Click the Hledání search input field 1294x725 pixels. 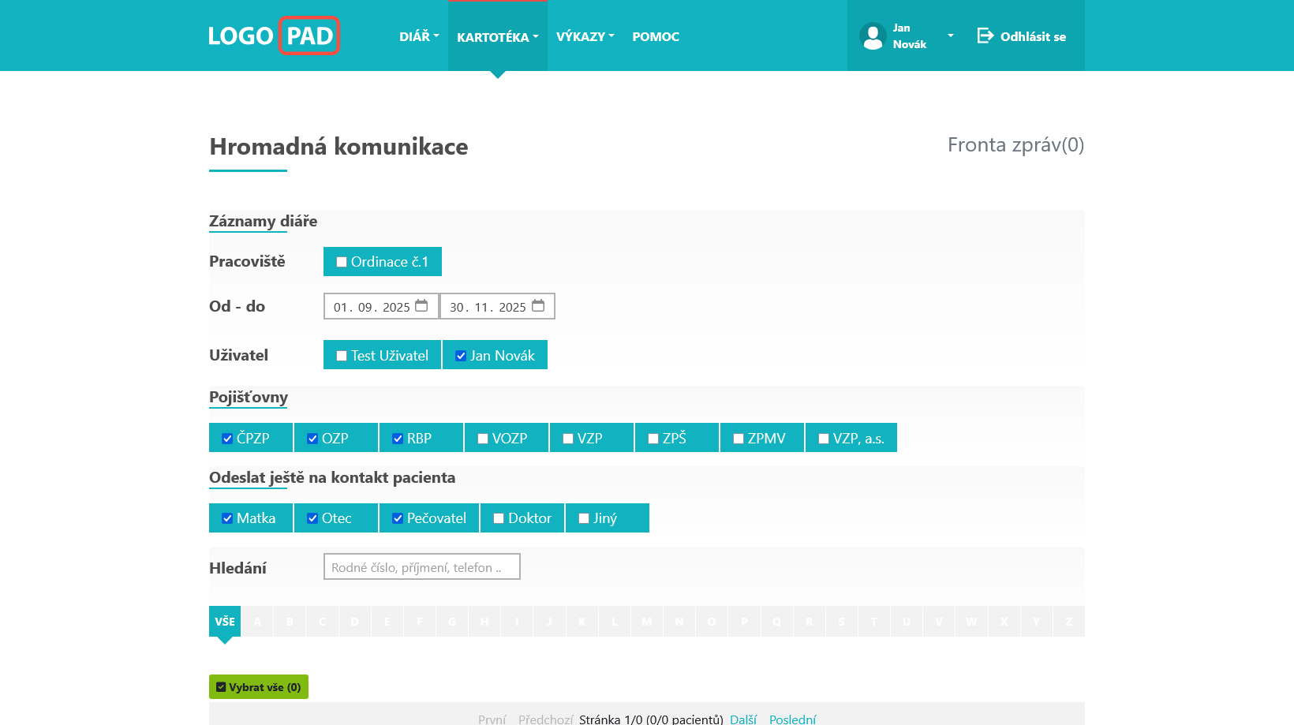click(421, 567)
